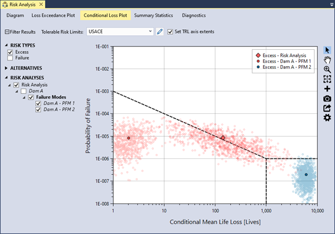Collapse the Dam A tree node

[x=16, y=91]
